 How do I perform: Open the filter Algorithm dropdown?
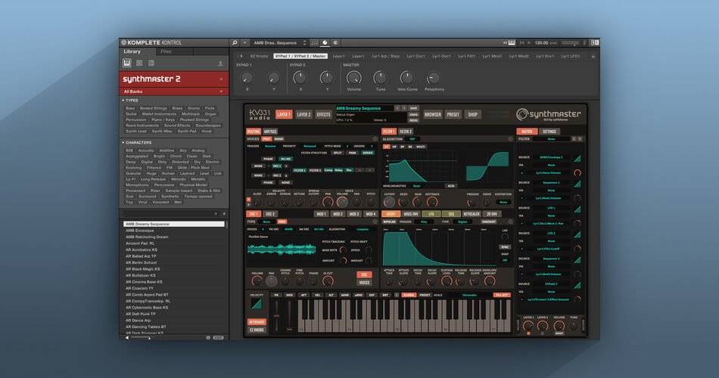coord(412,139)
